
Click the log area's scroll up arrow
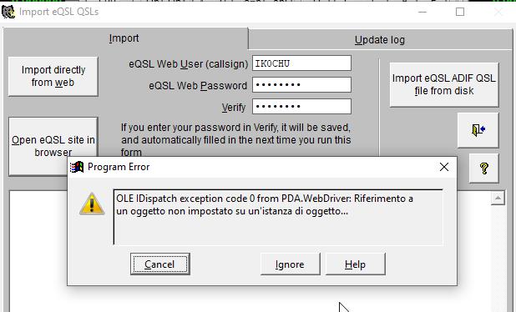[x=498, y=198]
